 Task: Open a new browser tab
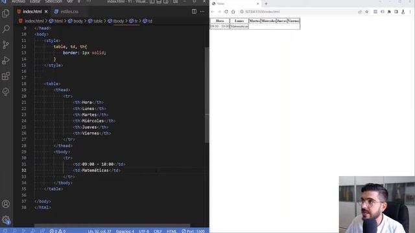pos(266,4)
